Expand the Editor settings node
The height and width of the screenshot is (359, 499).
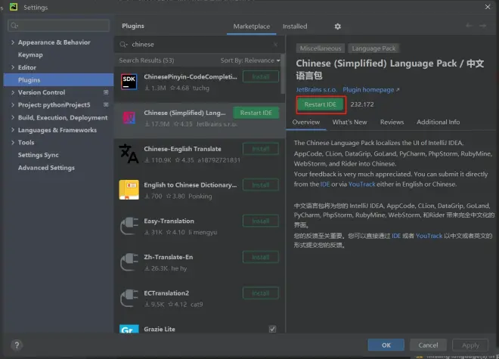pos(13,67)
